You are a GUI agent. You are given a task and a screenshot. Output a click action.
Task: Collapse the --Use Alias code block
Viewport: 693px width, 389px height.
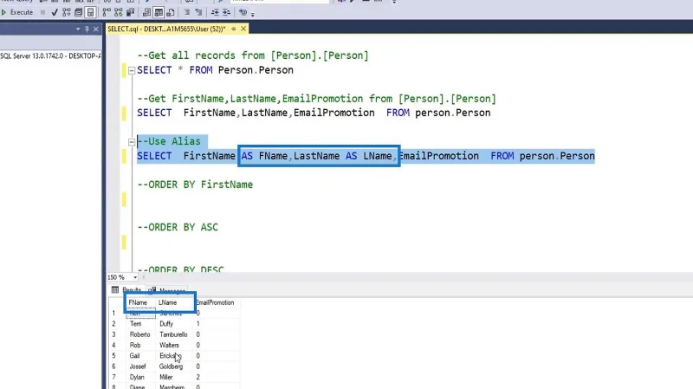tap(132, 142)
